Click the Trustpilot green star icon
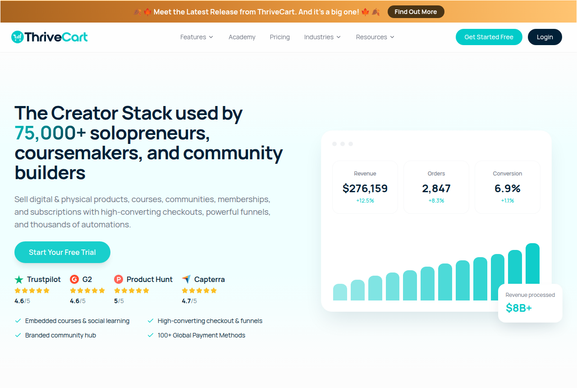The width and height of the screenshot is (577, 388). tap(19, 279)
